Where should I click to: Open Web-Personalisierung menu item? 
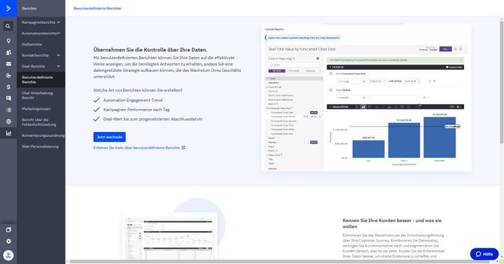pos(40,147)
